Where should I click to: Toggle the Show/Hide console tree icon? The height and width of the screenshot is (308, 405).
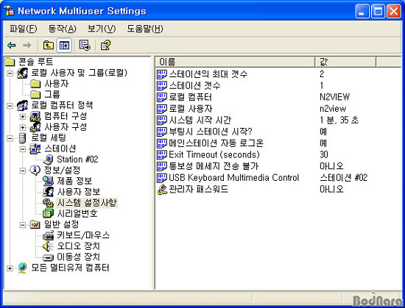tap(64, 46)
